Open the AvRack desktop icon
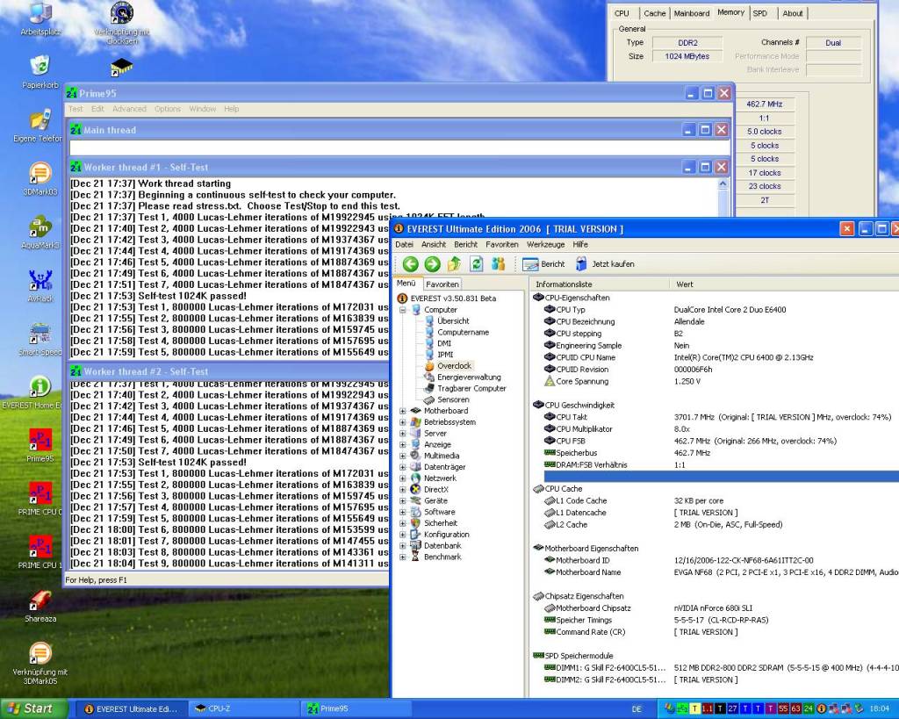The image size is (899, 719). 40,285
